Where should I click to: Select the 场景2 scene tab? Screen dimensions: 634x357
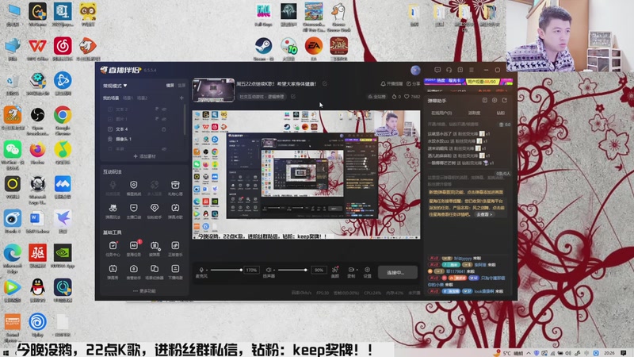coord(142,98)
